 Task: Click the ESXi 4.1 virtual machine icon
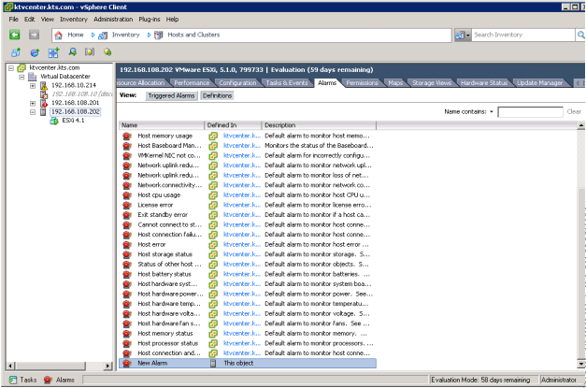(54, 121)
